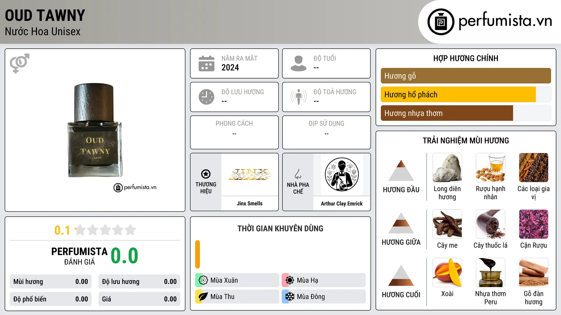This screenshot has width=561, height=315.
Task: Select the Các loại gia vị note image
Action: pyautogui.click(x=534, y=168)
